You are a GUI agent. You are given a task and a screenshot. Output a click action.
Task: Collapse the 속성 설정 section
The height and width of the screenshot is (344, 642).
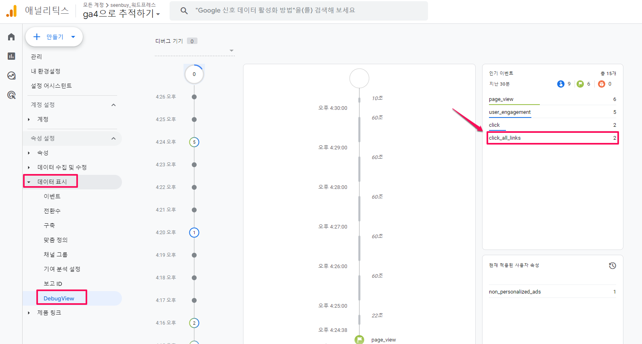[x=113, y=138]
